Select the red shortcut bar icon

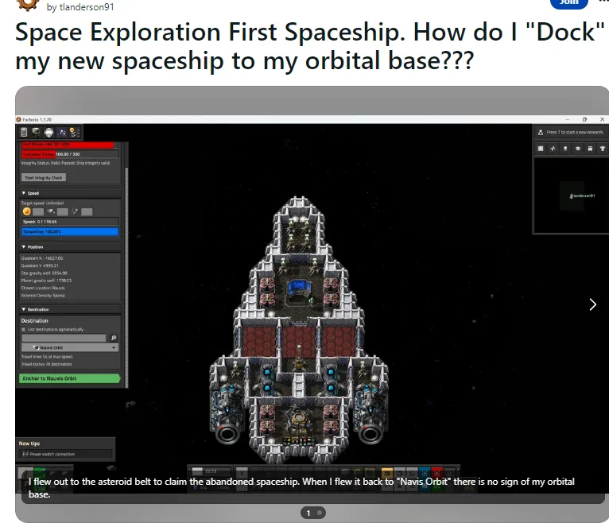coord(437,473)
